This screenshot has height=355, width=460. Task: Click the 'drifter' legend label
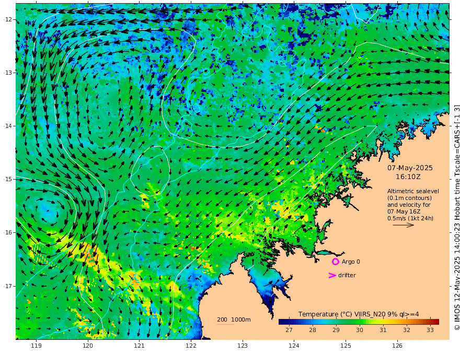coord(347,275)
